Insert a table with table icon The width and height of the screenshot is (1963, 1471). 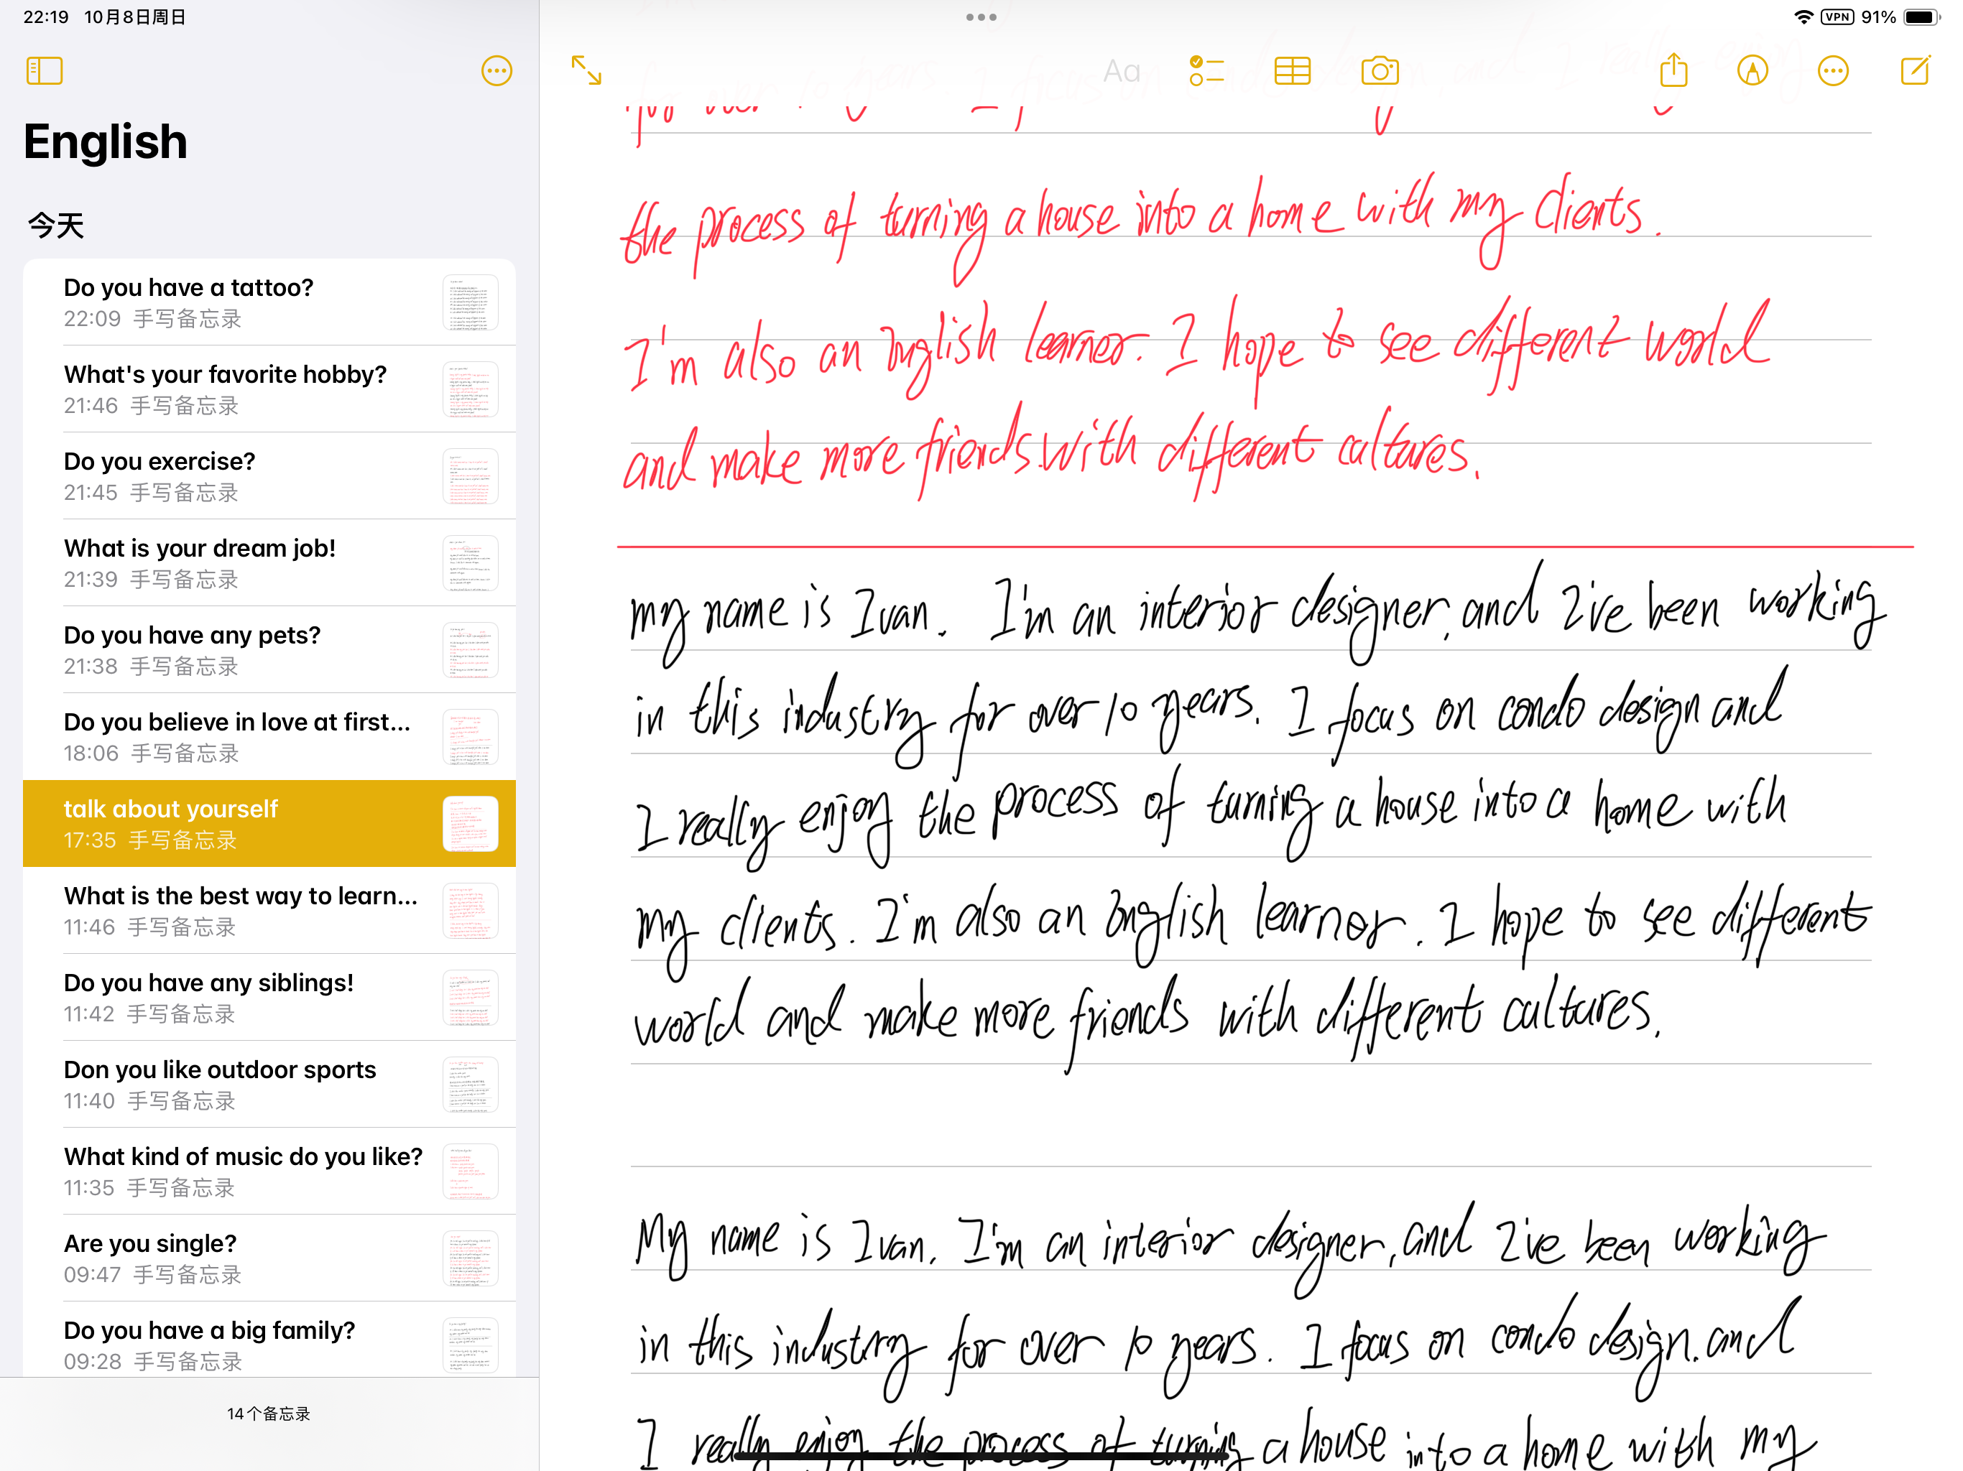[1292, 71]
